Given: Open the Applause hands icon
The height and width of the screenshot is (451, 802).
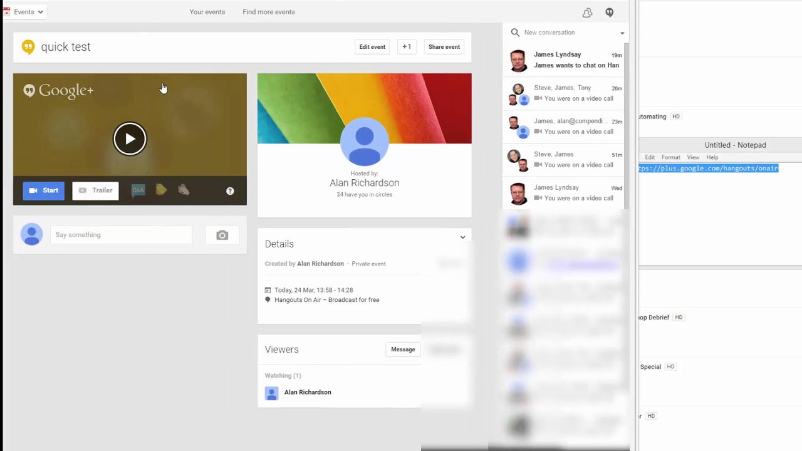Looking at the screenshot, I should [184, 190].
